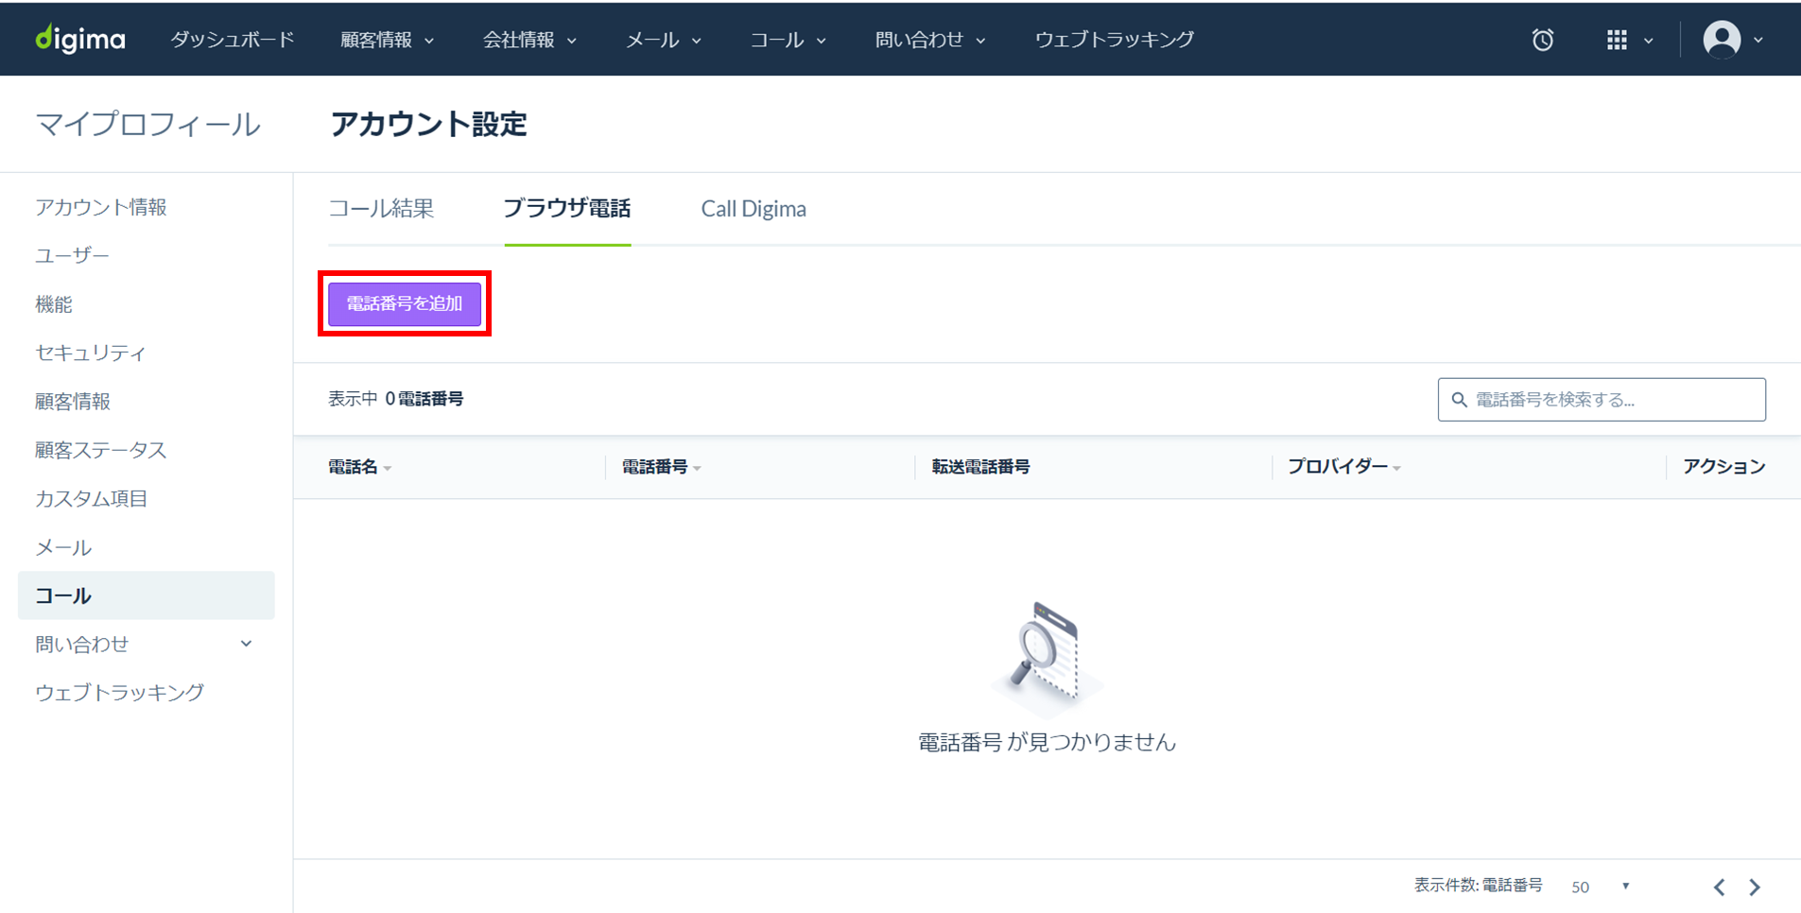
Task: Open アカウント情報 in sidebar
Action: [101, 207]
